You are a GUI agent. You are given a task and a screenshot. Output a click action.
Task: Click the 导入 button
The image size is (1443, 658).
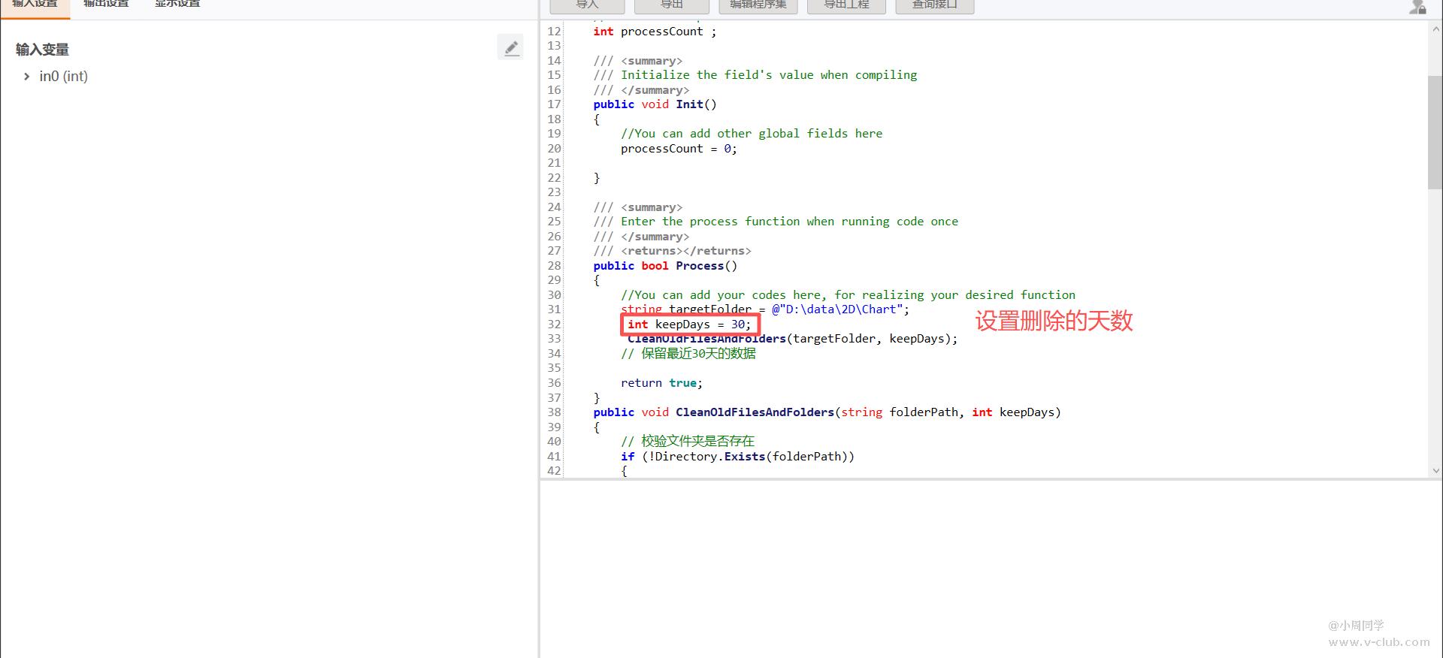[587, 5]
